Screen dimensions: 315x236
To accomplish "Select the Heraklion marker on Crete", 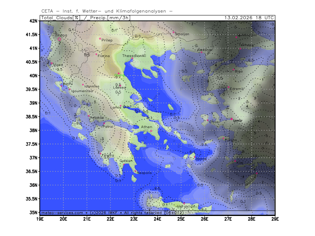I will coord(184,203).
